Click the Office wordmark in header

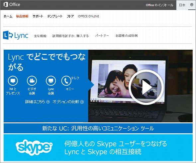tap(15, 5)
